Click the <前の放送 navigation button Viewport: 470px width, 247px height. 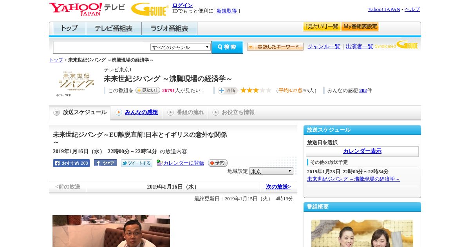[x=68, y=187]
